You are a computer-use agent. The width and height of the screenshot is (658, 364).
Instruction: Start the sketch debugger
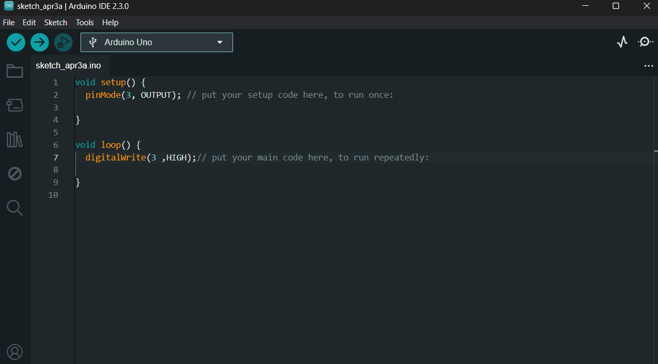(63, 43)
